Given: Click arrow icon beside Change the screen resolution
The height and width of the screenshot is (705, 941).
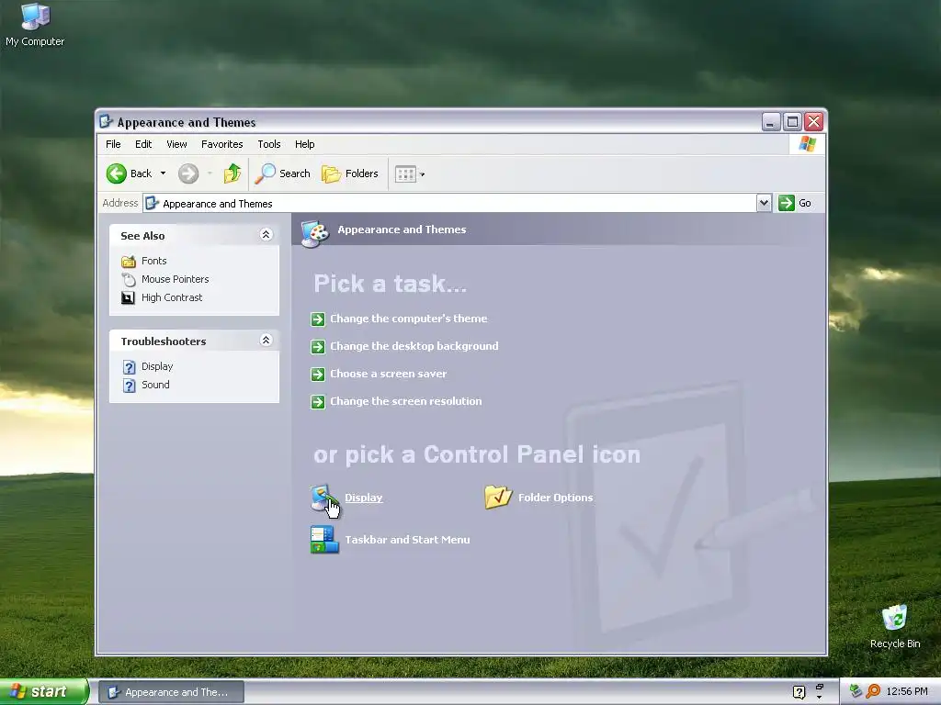Looking at the screenshot, I should [x=317, y=402].
